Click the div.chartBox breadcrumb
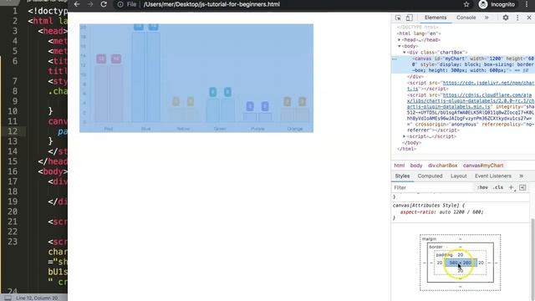Image resolution: width=535 pixels, height=301 pixels. pyautogui.click(x=442, y=166)
